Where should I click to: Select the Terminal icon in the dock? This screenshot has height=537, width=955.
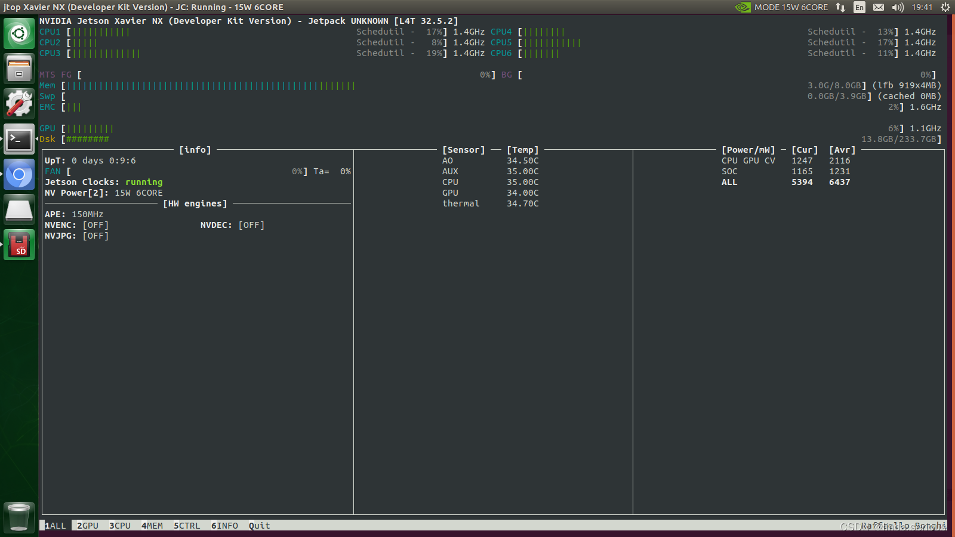(x=19, y=139)
